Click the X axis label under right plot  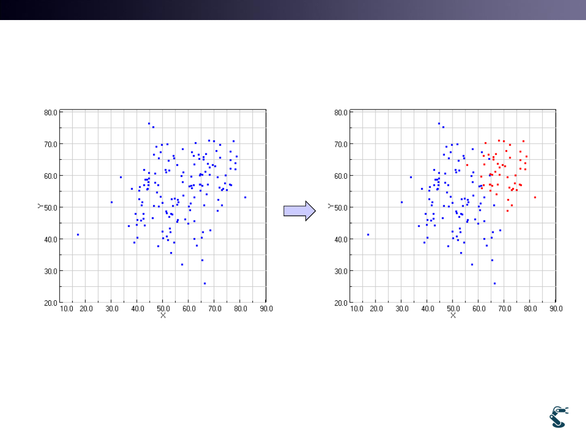click(453, 315)
